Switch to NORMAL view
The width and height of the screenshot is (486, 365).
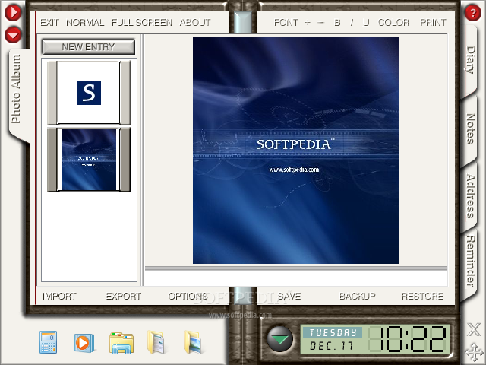click(85, 22)
